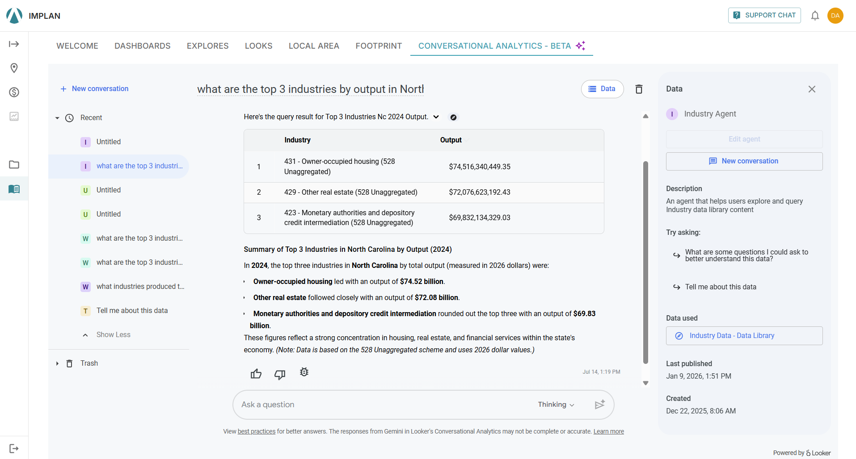Go to the WELCOME tab
Image resolution: width=856 pixels, height=459 pixels.
[77, 46]
